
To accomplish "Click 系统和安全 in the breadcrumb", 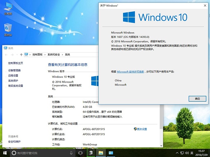I will [x=54, y=55].
